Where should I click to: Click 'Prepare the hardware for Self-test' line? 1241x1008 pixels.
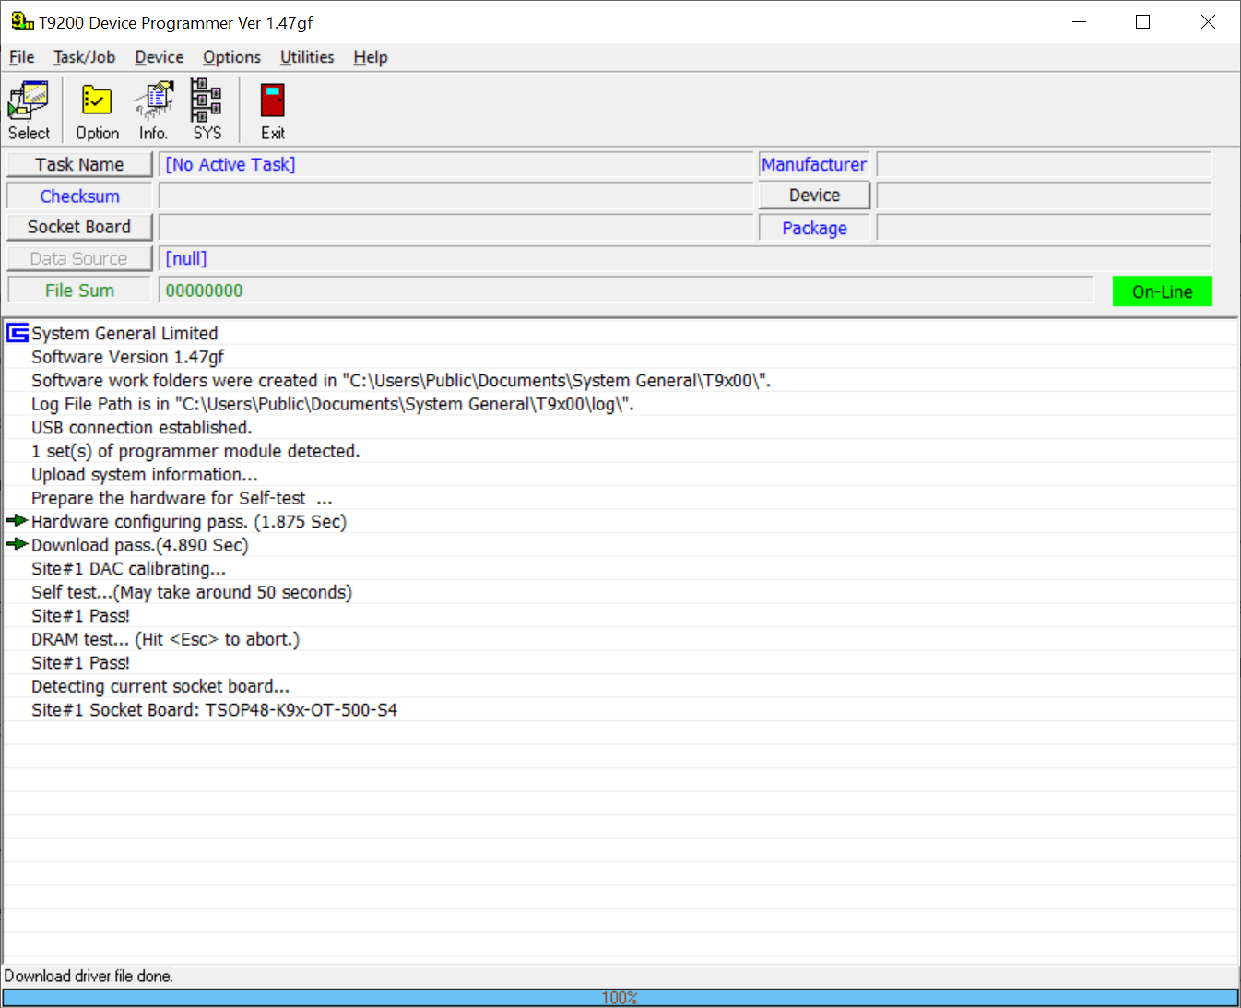tap(182, 498)
